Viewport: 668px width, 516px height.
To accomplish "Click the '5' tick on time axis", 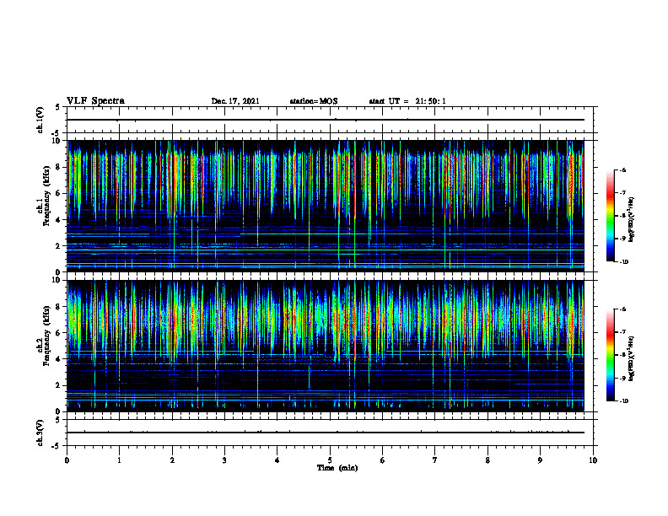I will tap(330, 460).
